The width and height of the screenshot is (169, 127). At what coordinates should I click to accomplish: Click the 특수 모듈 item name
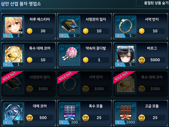96,106
